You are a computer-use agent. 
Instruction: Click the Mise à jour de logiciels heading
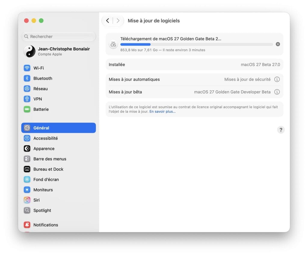click(x=154, y=21)
